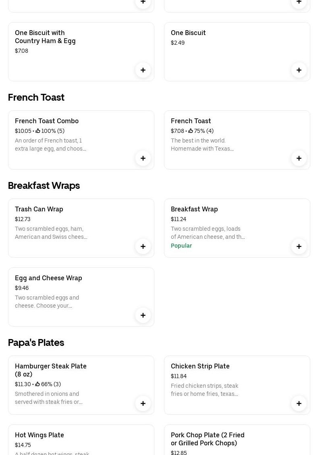Add One Biscuit to cart

click(x=299, y=70)
